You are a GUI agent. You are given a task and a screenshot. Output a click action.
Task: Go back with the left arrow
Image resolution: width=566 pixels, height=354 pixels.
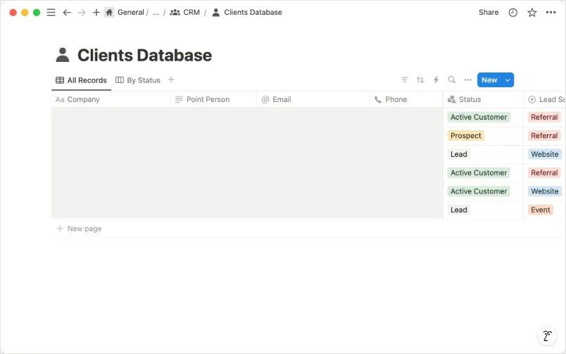point(67,12)
